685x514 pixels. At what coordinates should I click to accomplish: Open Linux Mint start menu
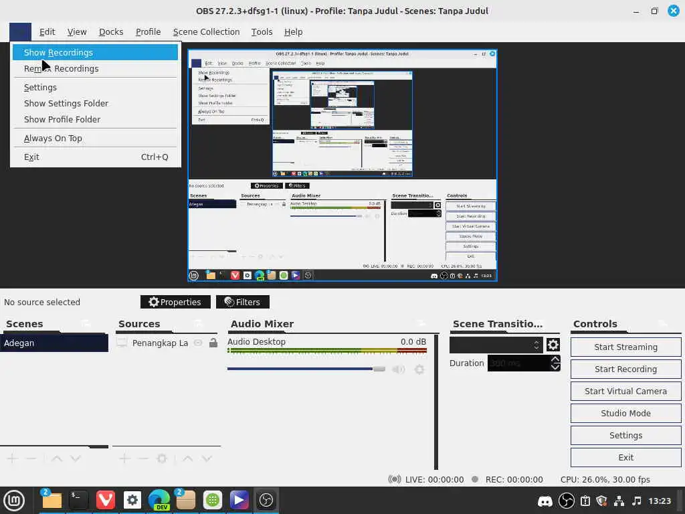[x=14, y=501]
